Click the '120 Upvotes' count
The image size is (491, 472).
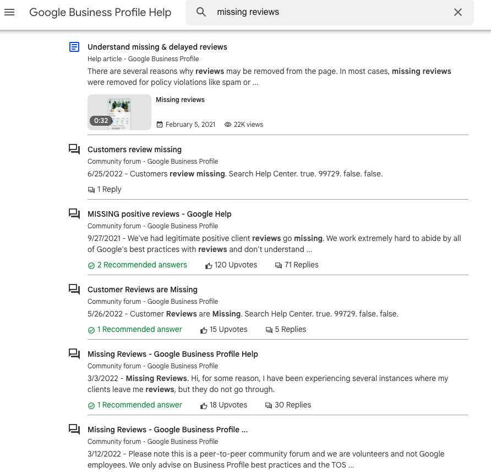point(236,265)
